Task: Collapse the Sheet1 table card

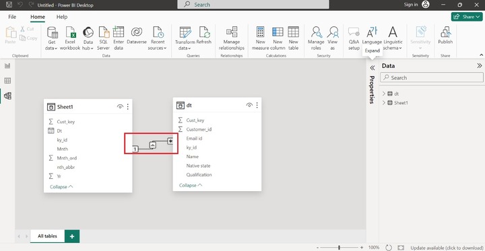Action: click(61, 186)
